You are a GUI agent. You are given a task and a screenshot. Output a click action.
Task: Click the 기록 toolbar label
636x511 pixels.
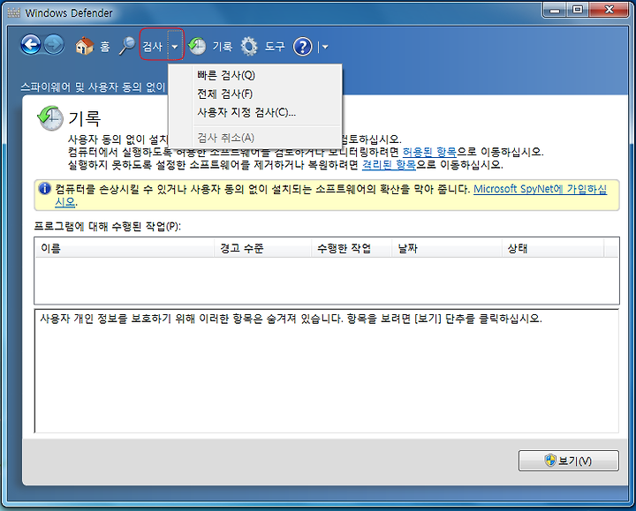(x=223, y=47)
